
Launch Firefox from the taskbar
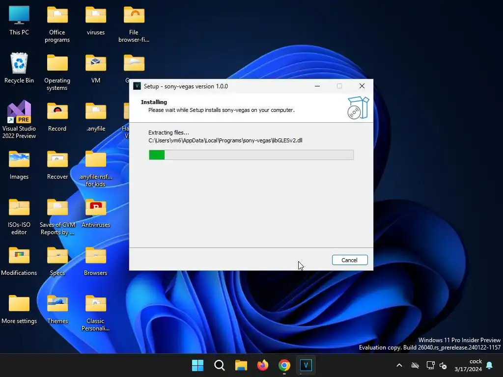(x=263, y=365)
